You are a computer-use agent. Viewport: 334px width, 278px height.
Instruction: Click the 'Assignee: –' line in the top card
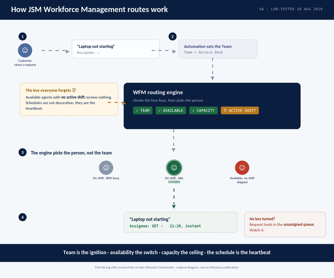[x=88, y=53]
